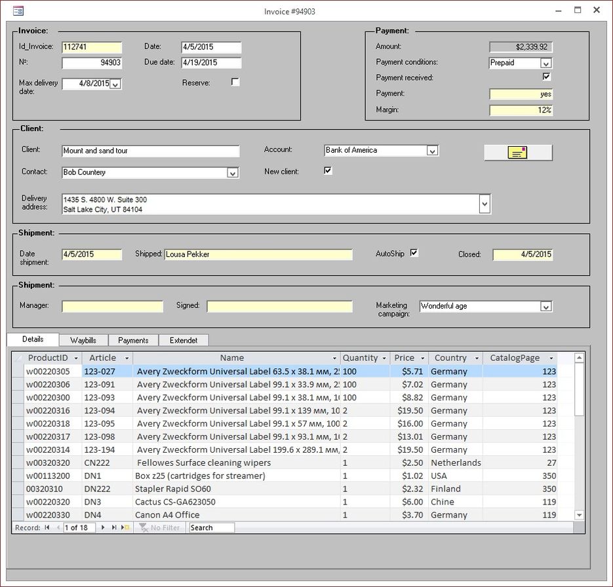Click the select-all corner of grid
The image size is (613, 587).
click(x=18, y=358)
